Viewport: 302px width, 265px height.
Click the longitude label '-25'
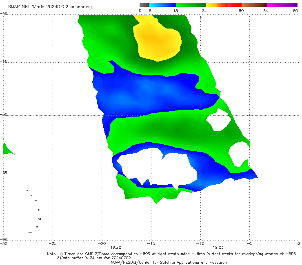tap(53, 243)
